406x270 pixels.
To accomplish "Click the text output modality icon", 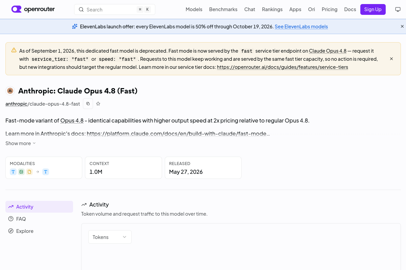I will pyautogui.click(x=46, y=172).
